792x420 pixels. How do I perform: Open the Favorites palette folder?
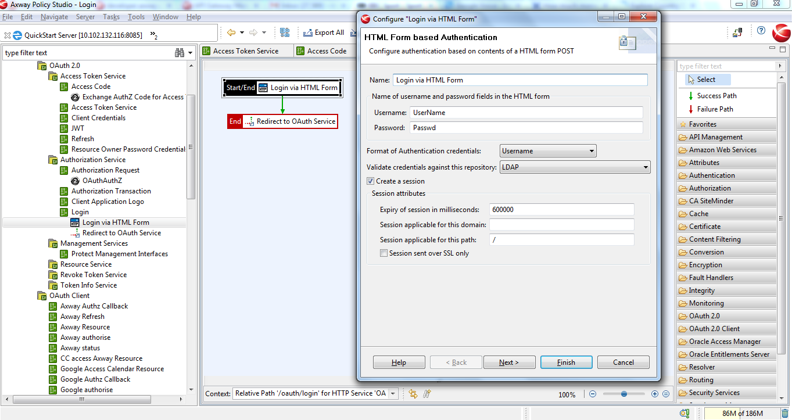point(726,124)
